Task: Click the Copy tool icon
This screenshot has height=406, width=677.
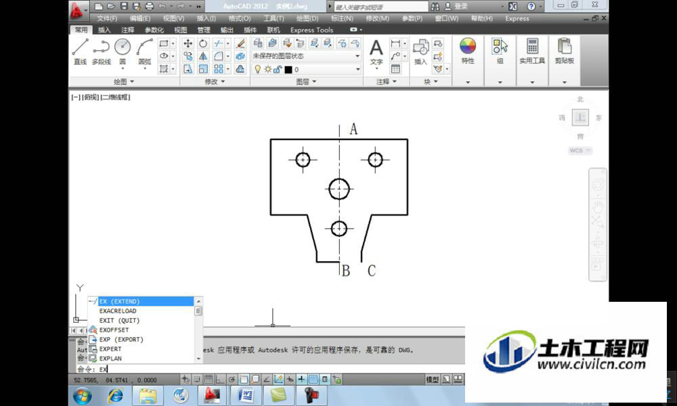Action: tap(188, 56)
